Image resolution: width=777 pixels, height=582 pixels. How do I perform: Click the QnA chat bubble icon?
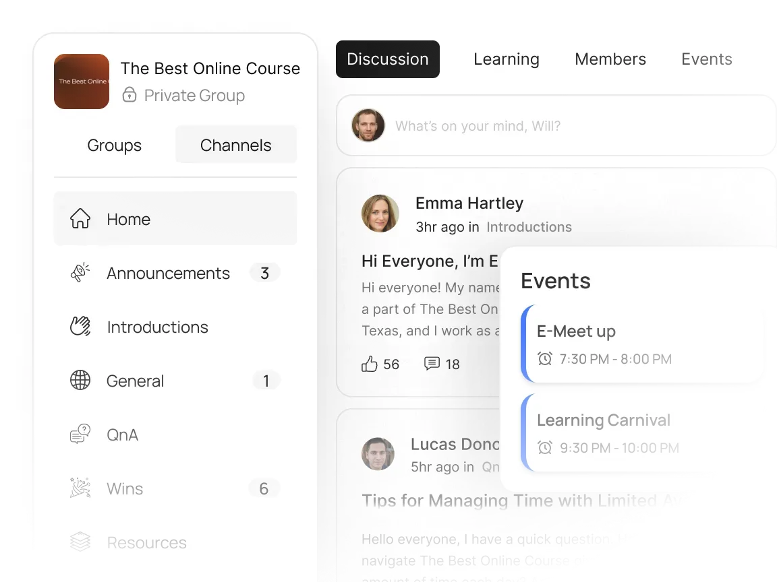click(80, 434)
